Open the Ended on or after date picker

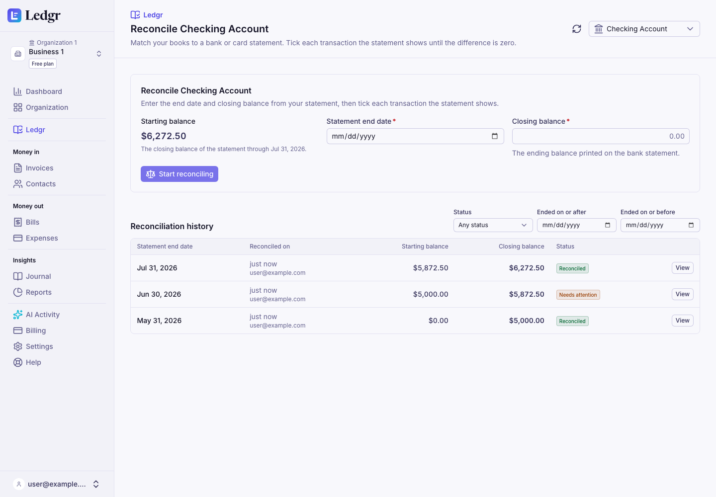(608, 225)
